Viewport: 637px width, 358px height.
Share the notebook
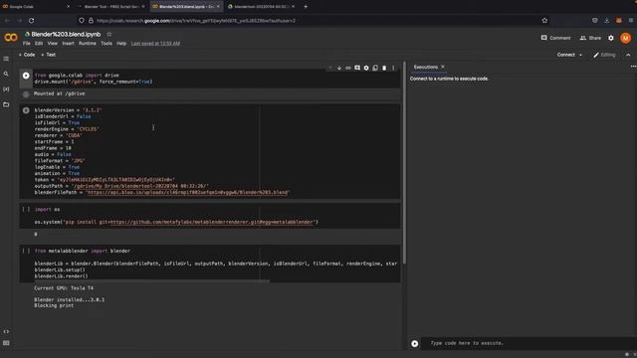tap(590, 38)
